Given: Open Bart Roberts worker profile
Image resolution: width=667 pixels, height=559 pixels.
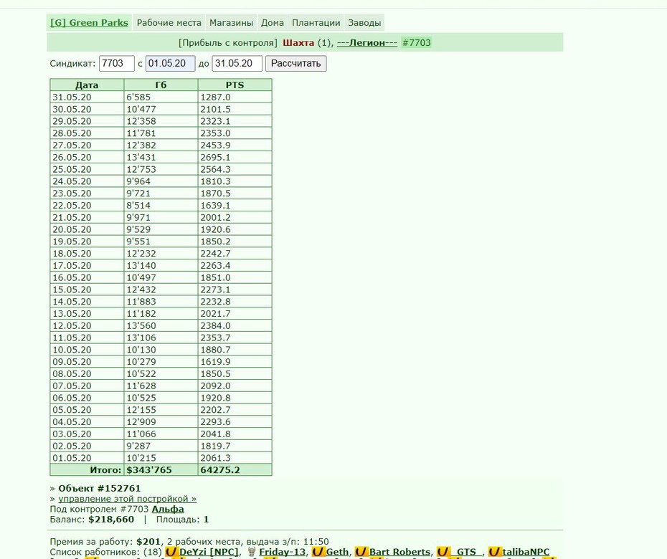Looking at the screenshot, I should [x=399, y=552].
